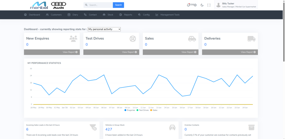
Task: Open the reporting stats dropdown
Action: (x=104, y=29)
